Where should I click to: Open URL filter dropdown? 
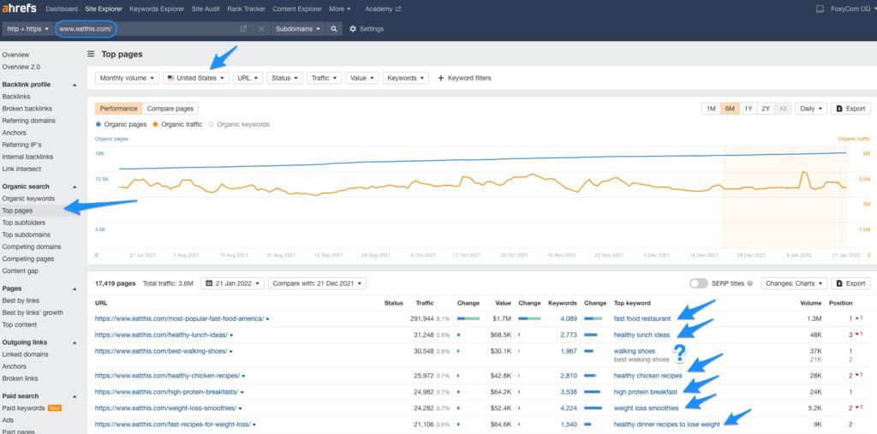[x=248, y=78]
